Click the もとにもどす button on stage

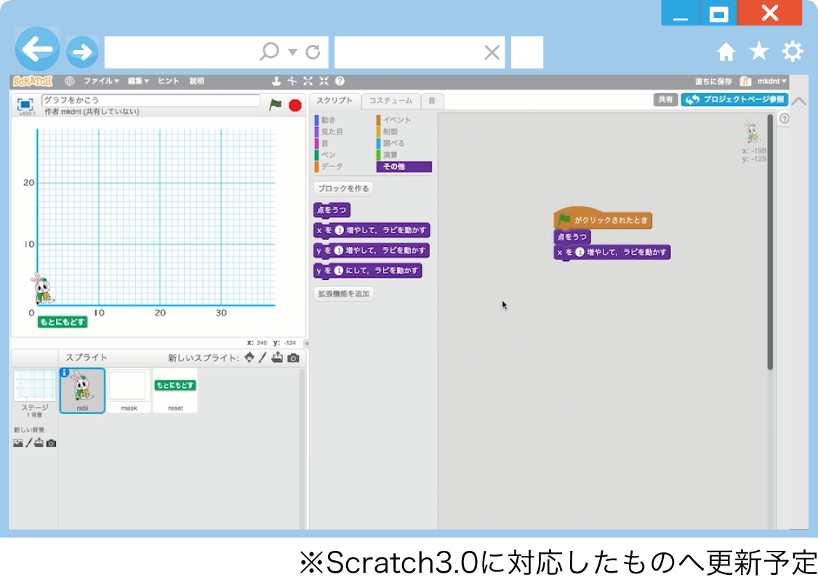click(63, 322)
